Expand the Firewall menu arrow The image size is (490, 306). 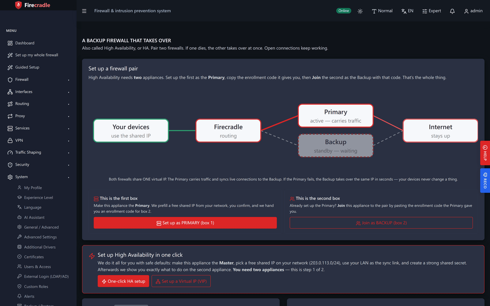tap(69, 80)
